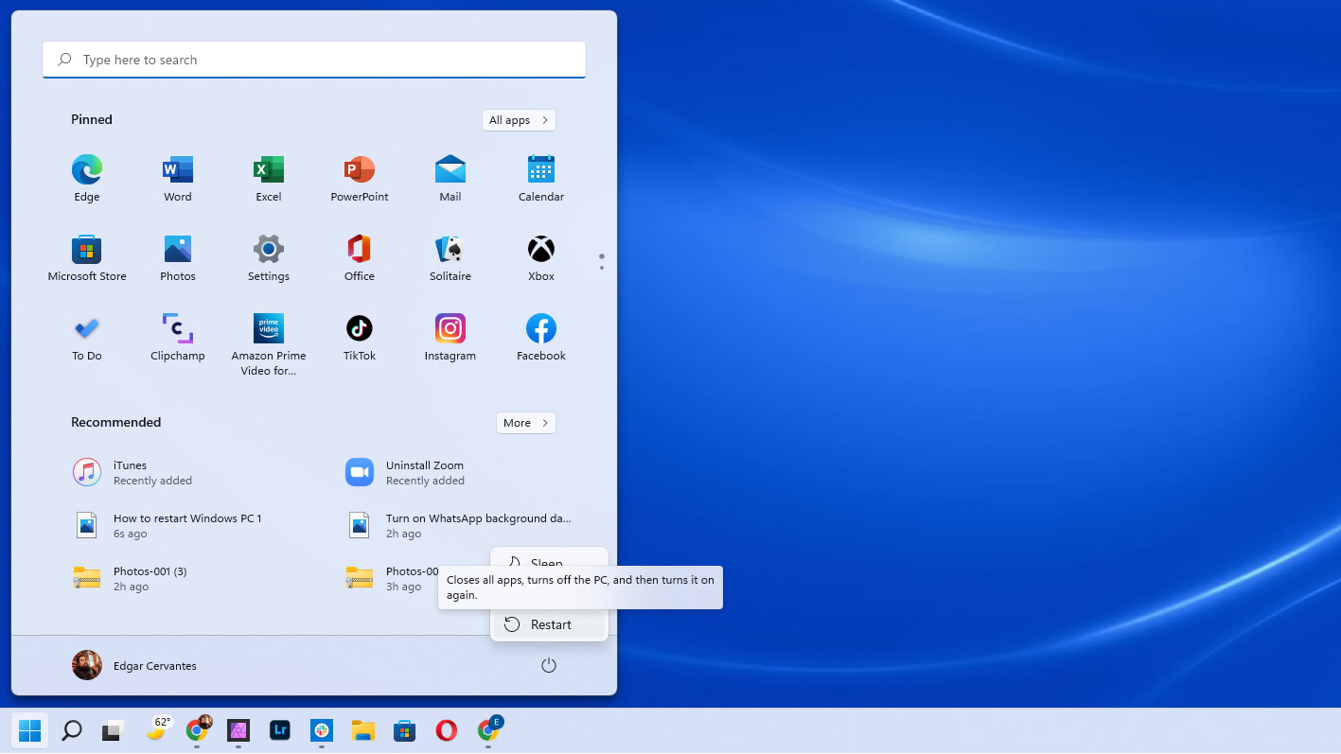The height and width of the screenshot is (754, 1341).
Task: Open File Explorer from the taskbar
Action: pos(362,730)
